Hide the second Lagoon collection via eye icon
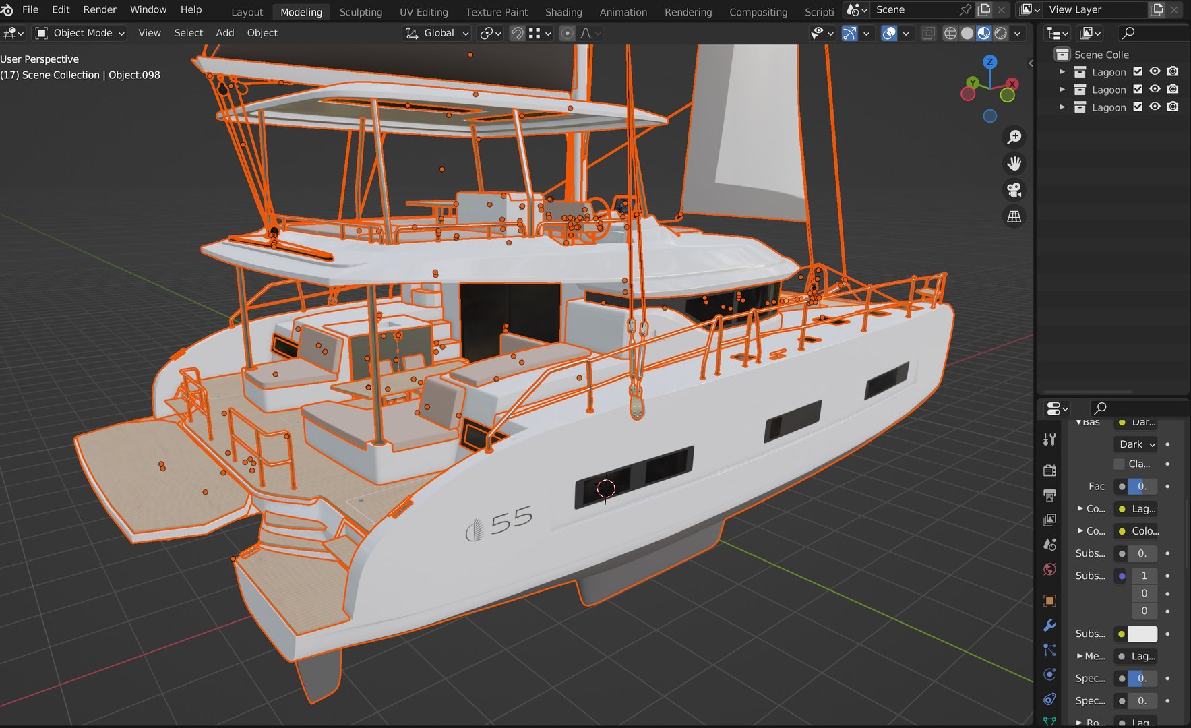 (1155, 89)
